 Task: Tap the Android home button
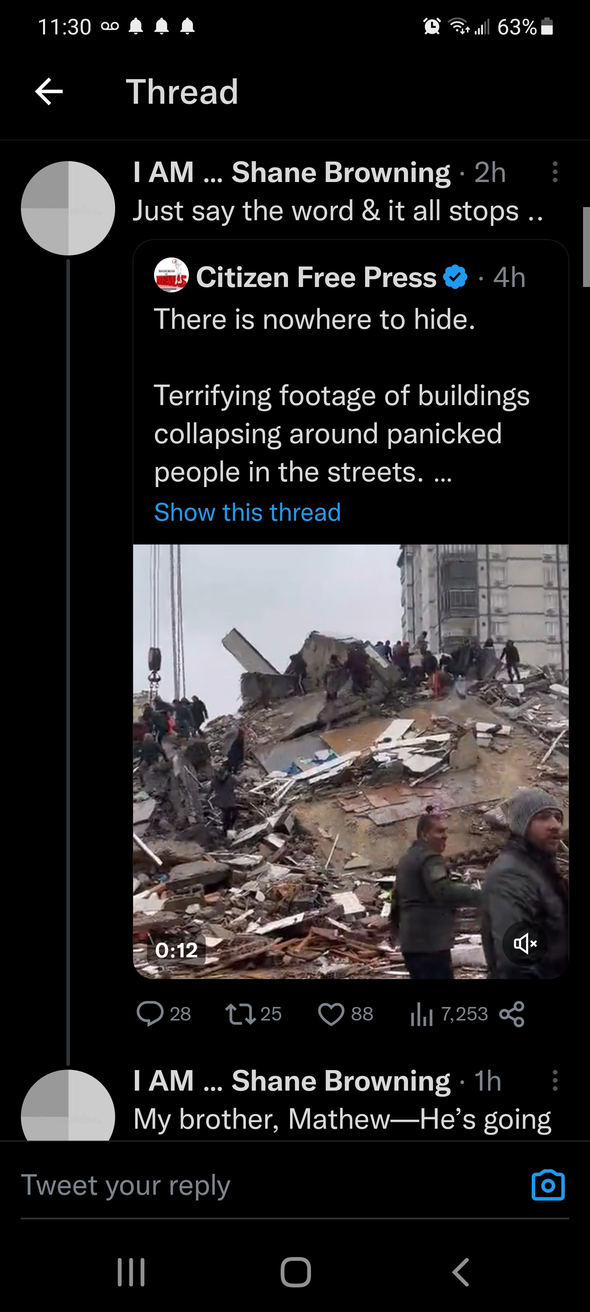coord(295,1272)
